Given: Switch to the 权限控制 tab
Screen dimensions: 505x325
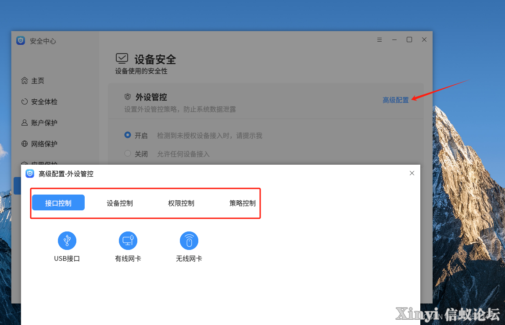Looking at the screenshot, I should pos(181,203).
